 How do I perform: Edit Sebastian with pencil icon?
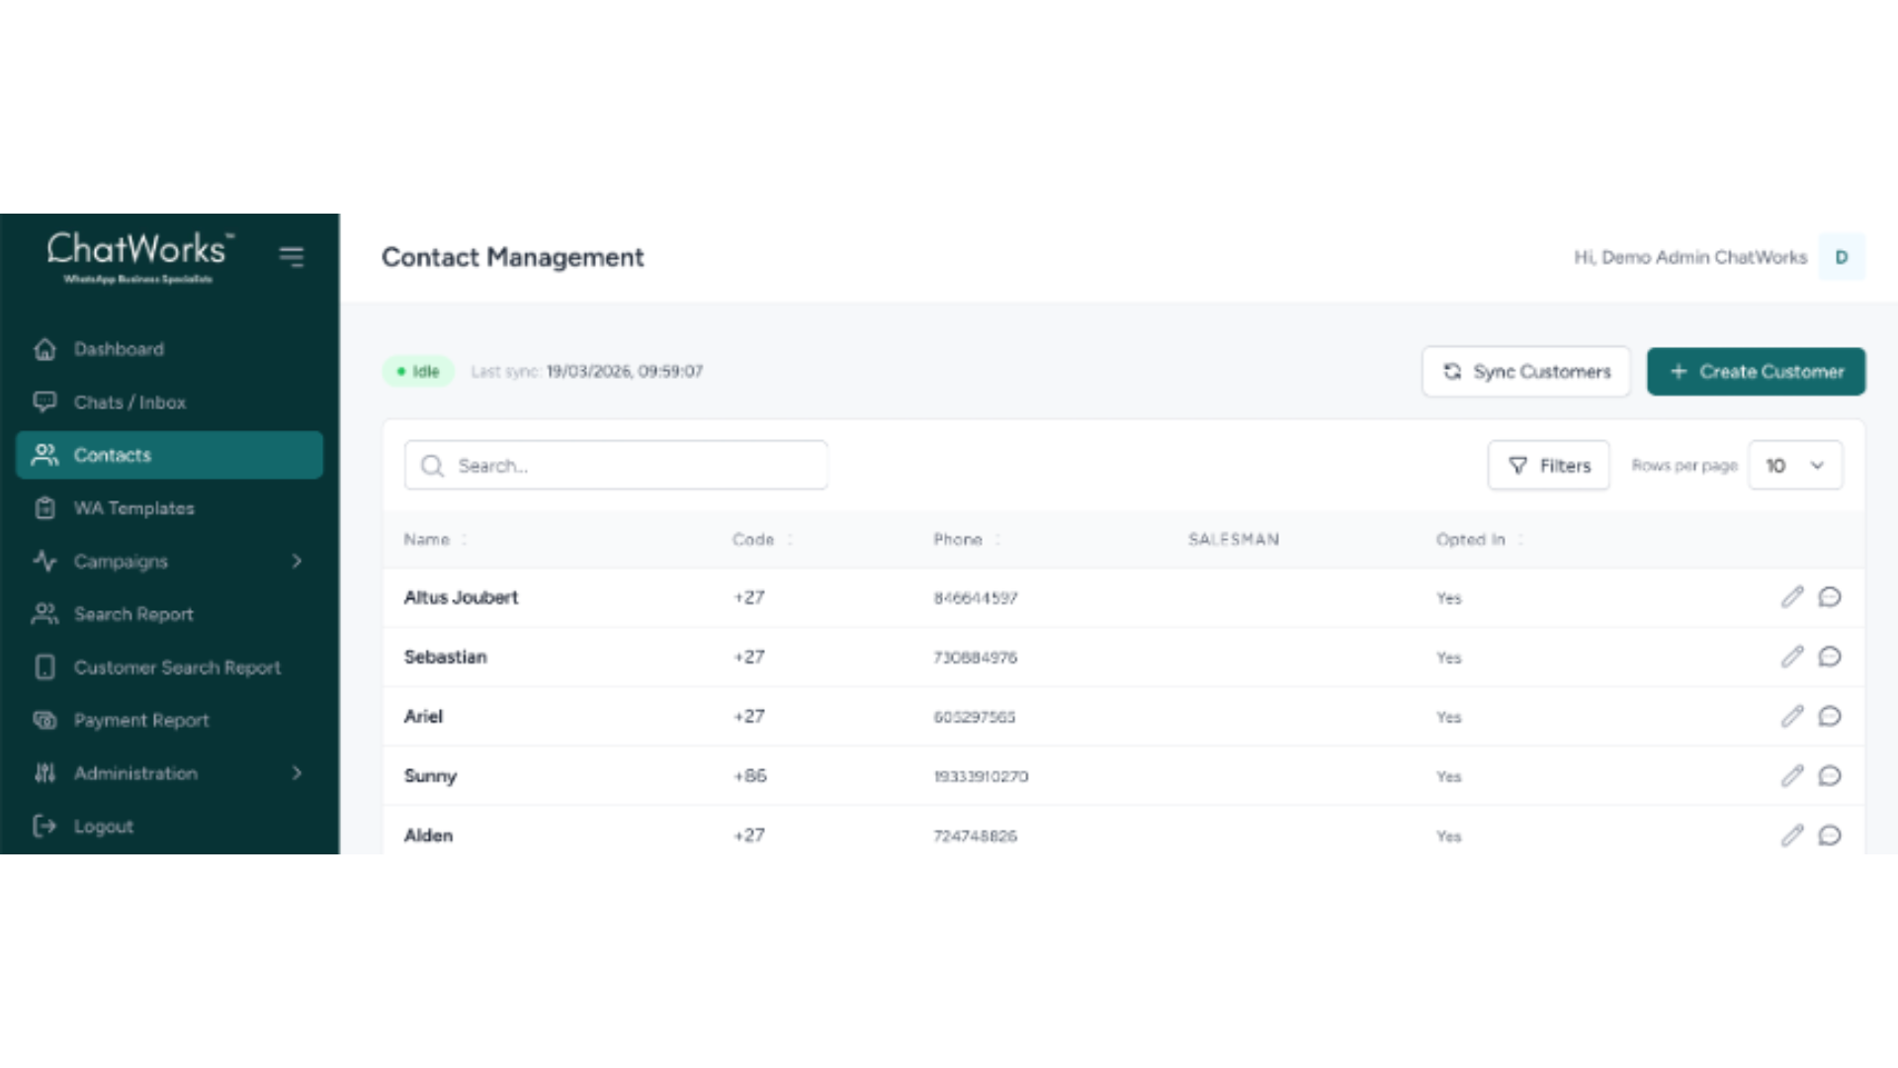click(x=1792, y=657)
